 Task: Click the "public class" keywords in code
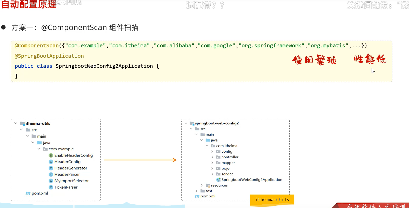pos(33,66)
